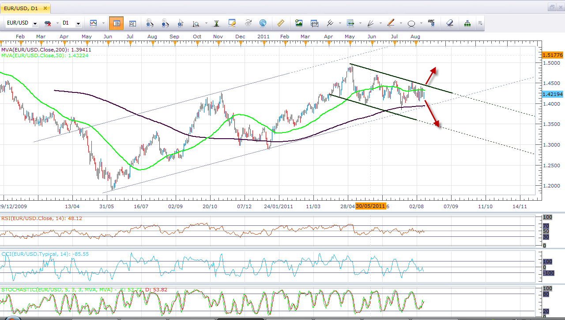This screenshot has height=320, width=565.
Task: Select the orange pencil line tool
Action: click(x=391, y=23)
